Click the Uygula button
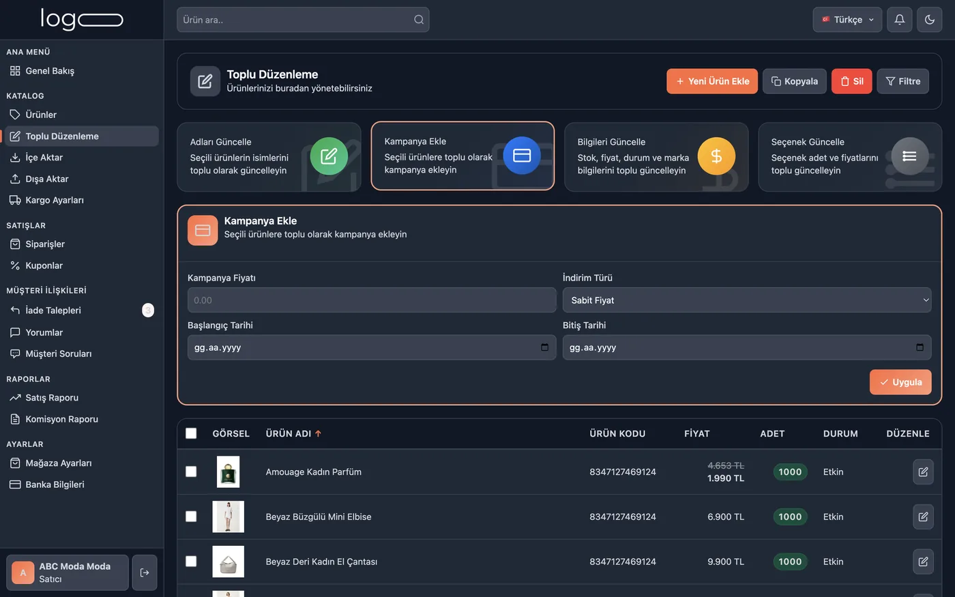 click(900, 382)
